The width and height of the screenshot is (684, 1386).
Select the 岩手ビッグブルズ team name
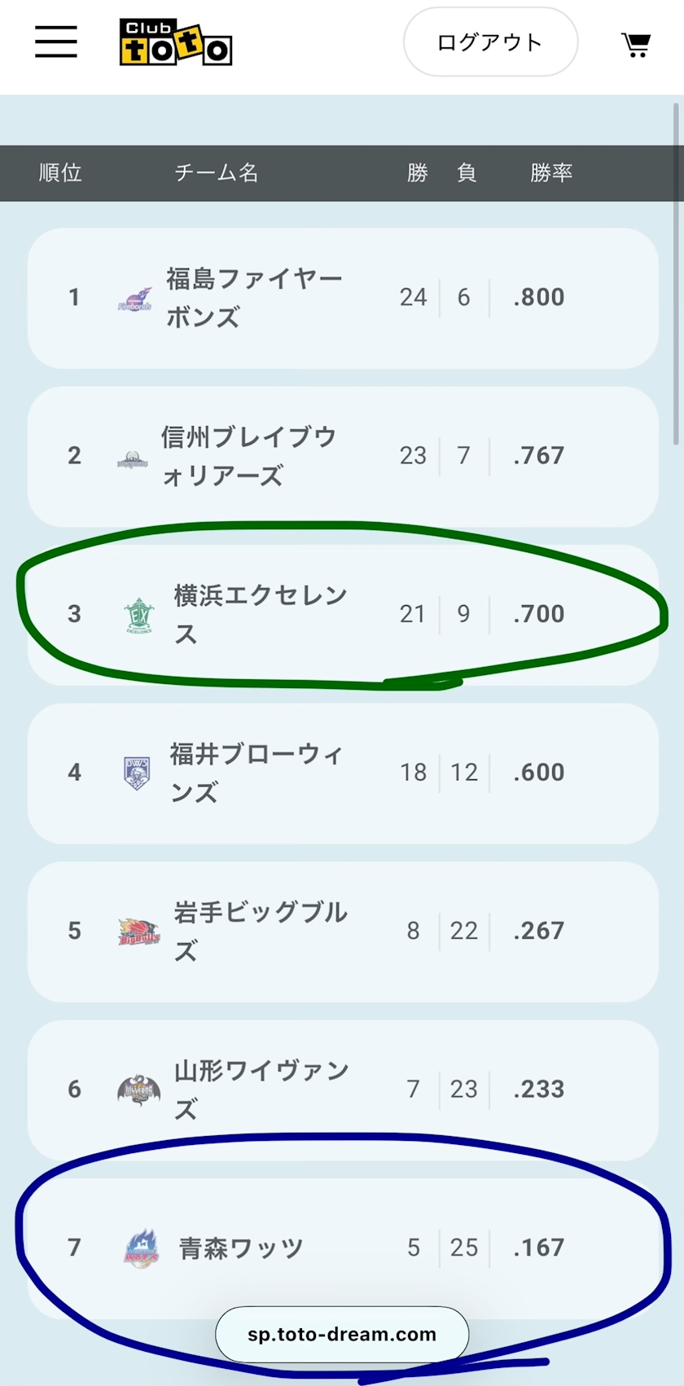[261, 931]
